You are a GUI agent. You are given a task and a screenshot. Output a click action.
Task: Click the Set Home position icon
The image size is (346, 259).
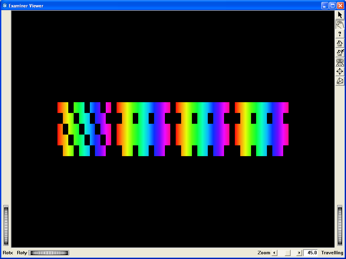click(x=340, y=53)
